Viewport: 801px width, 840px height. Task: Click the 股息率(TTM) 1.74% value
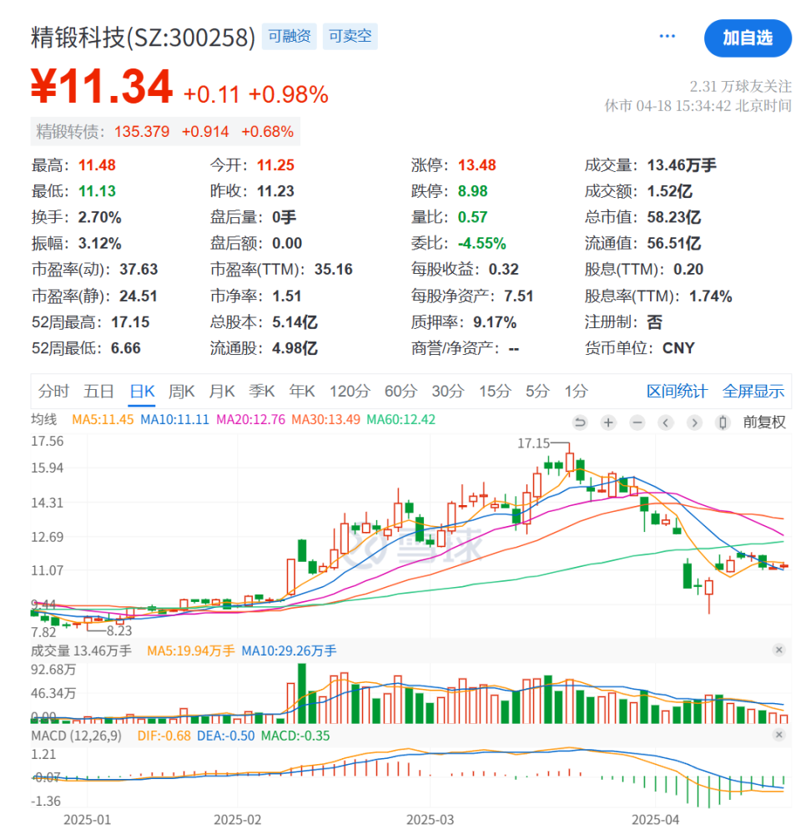click(711, 296)
